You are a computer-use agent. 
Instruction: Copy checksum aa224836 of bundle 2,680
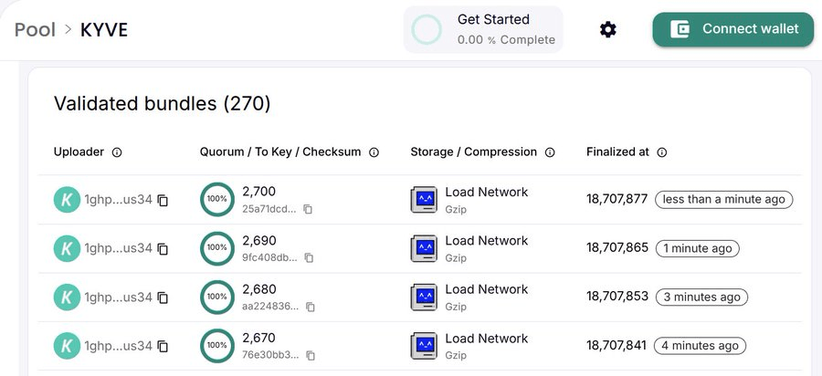(x=311, y=307)
